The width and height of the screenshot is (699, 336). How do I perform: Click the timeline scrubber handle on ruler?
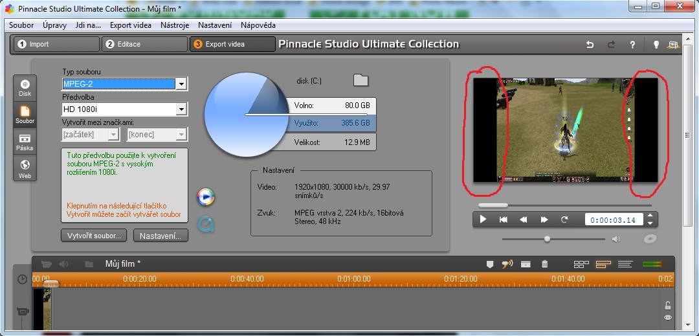pos(51,284)
